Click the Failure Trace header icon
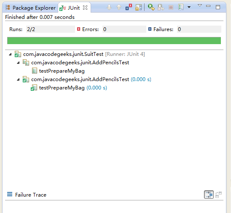The height and width of the screenshot is (213, 231). pyautogui.click(x=10, y=194)
